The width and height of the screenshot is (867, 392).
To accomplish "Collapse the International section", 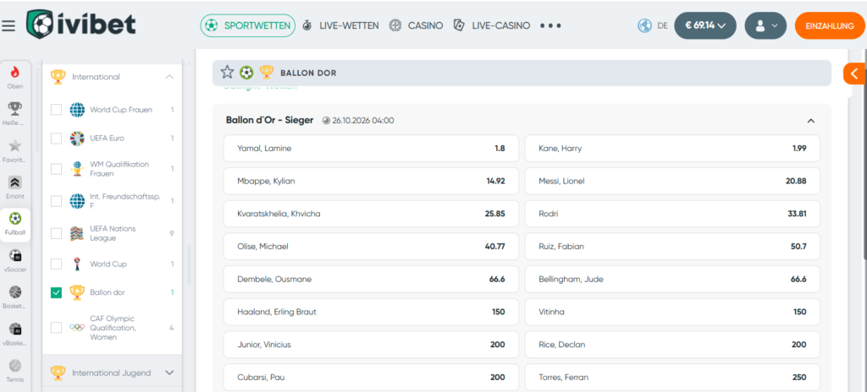I will [169, 77].
